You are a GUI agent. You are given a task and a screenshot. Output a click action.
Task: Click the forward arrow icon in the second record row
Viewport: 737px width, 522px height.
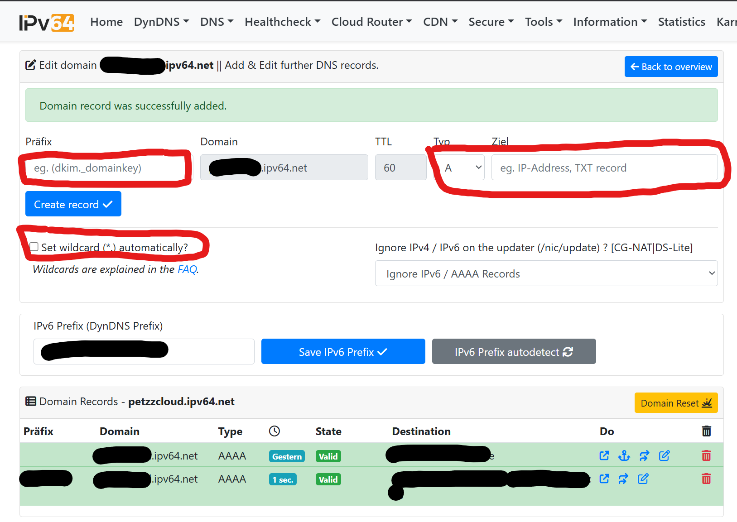coord(623,479)
